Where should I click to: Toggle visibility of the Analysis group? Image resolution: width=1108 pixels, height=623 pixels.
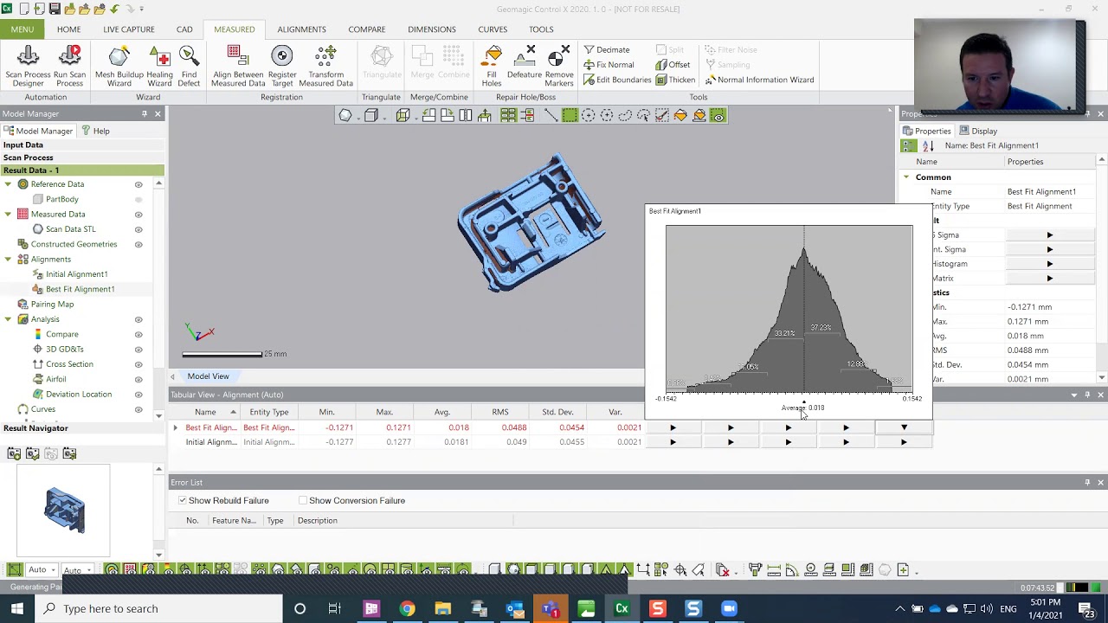pyautogui.click(x=138, y=319)
